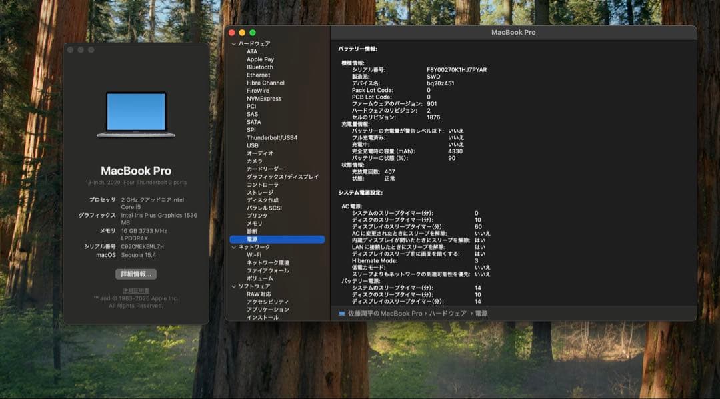Open the 法規証明書 link
This screenshot has width=720, height=399.
click(x=136, y=291)
